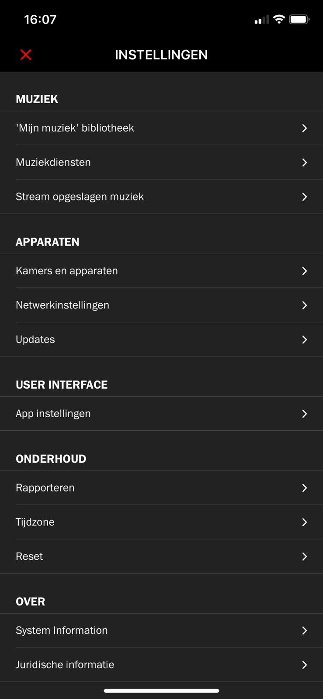This screenshot has height=699, width=323.
Task: Tap the arrow next to Netwerkinstellingen
Action: 305,305
